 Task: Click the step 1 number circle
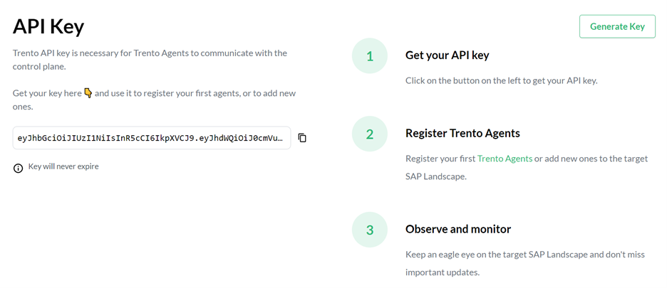369,56
